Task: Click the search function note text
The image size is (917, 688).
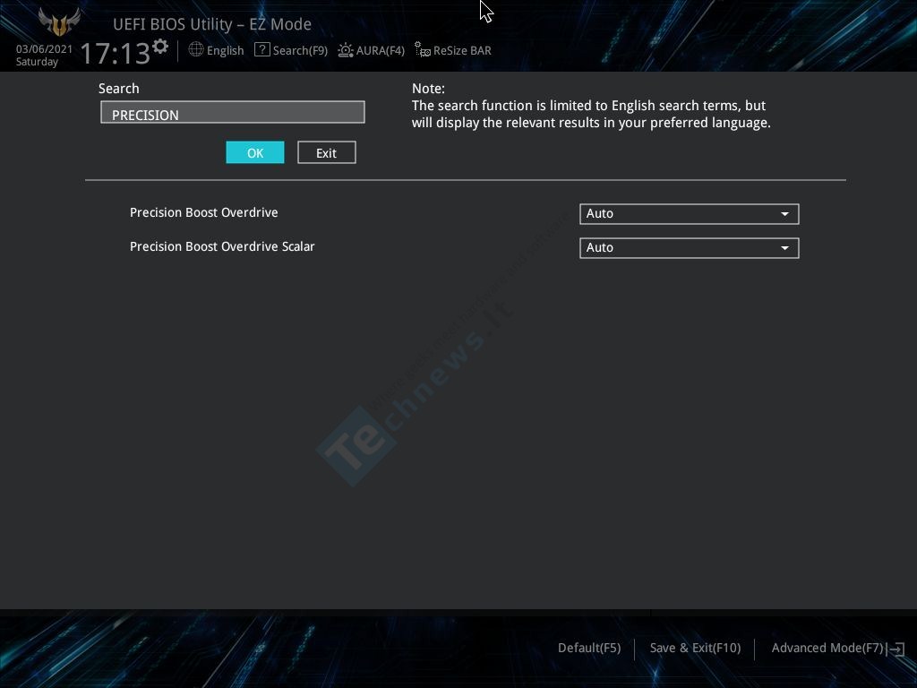Action: pyautogui.click(x=591, y=114)
